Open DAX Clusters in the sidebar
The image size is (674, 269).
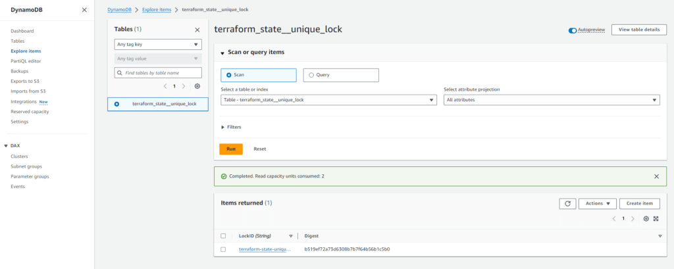tap(19, 157)
